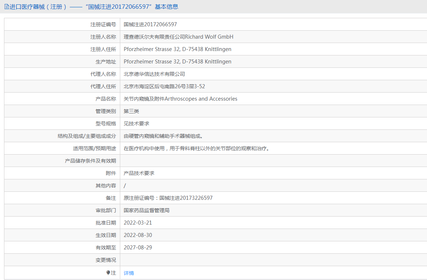
Task: Select the expiry date 2027-08-29
Action: coord(138,248)
